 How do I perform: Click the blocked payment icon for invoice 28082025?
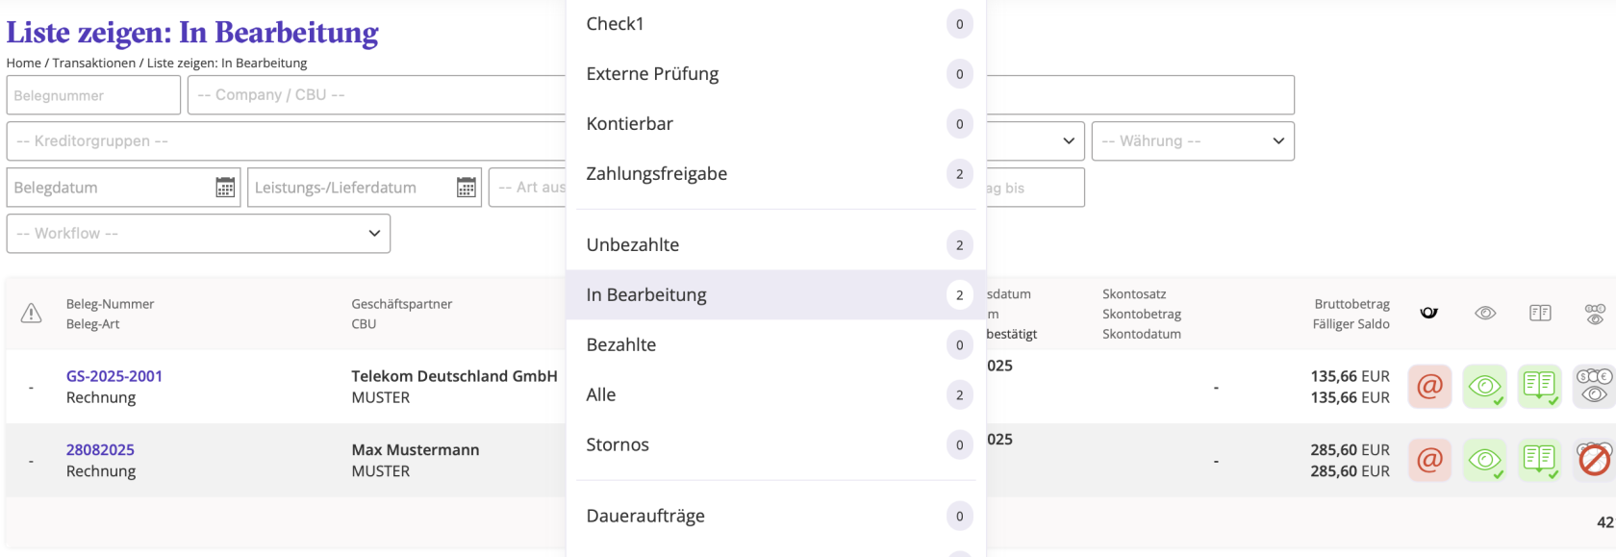1594,460
